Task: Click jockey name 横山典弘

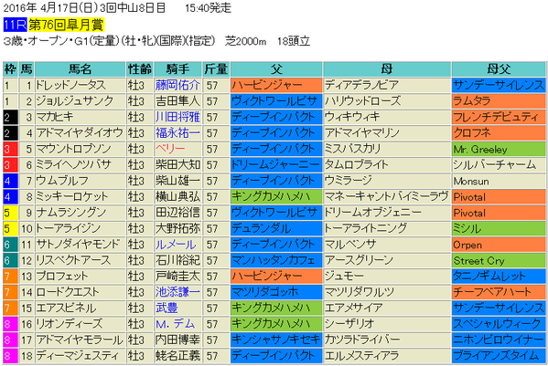Action: 177,196
